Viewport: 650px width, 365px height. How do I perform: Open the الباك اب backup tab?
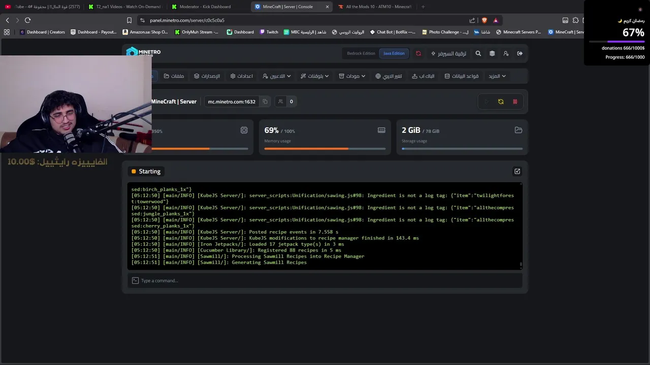pos(423,76)
